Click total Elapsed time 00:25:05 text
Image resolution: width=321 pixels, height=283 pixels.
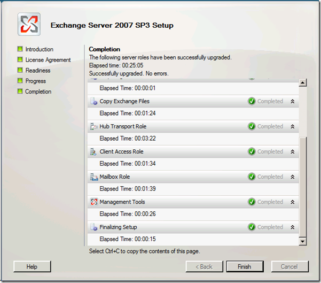[x=116, y=65]
